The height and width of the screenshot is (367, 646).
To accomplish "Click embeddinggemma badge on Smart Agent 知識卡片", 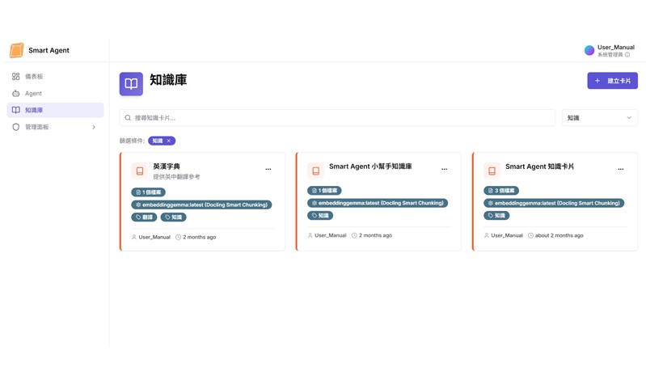I will 554,203.
